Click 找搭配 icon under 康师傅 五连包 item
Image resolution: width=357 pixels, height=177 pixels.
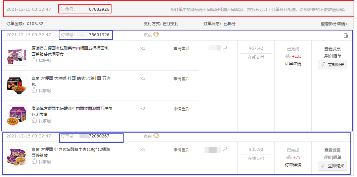[x=34, y=121]
